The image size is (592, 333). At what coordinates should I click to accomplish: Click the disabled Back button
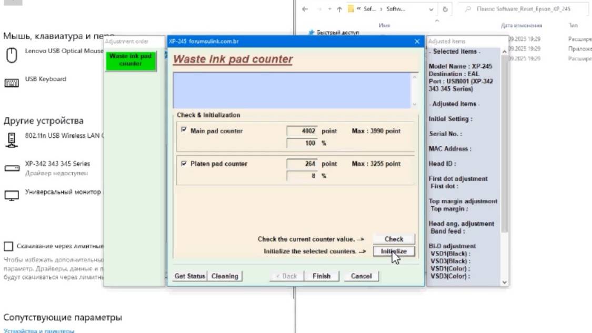[287, 276]
